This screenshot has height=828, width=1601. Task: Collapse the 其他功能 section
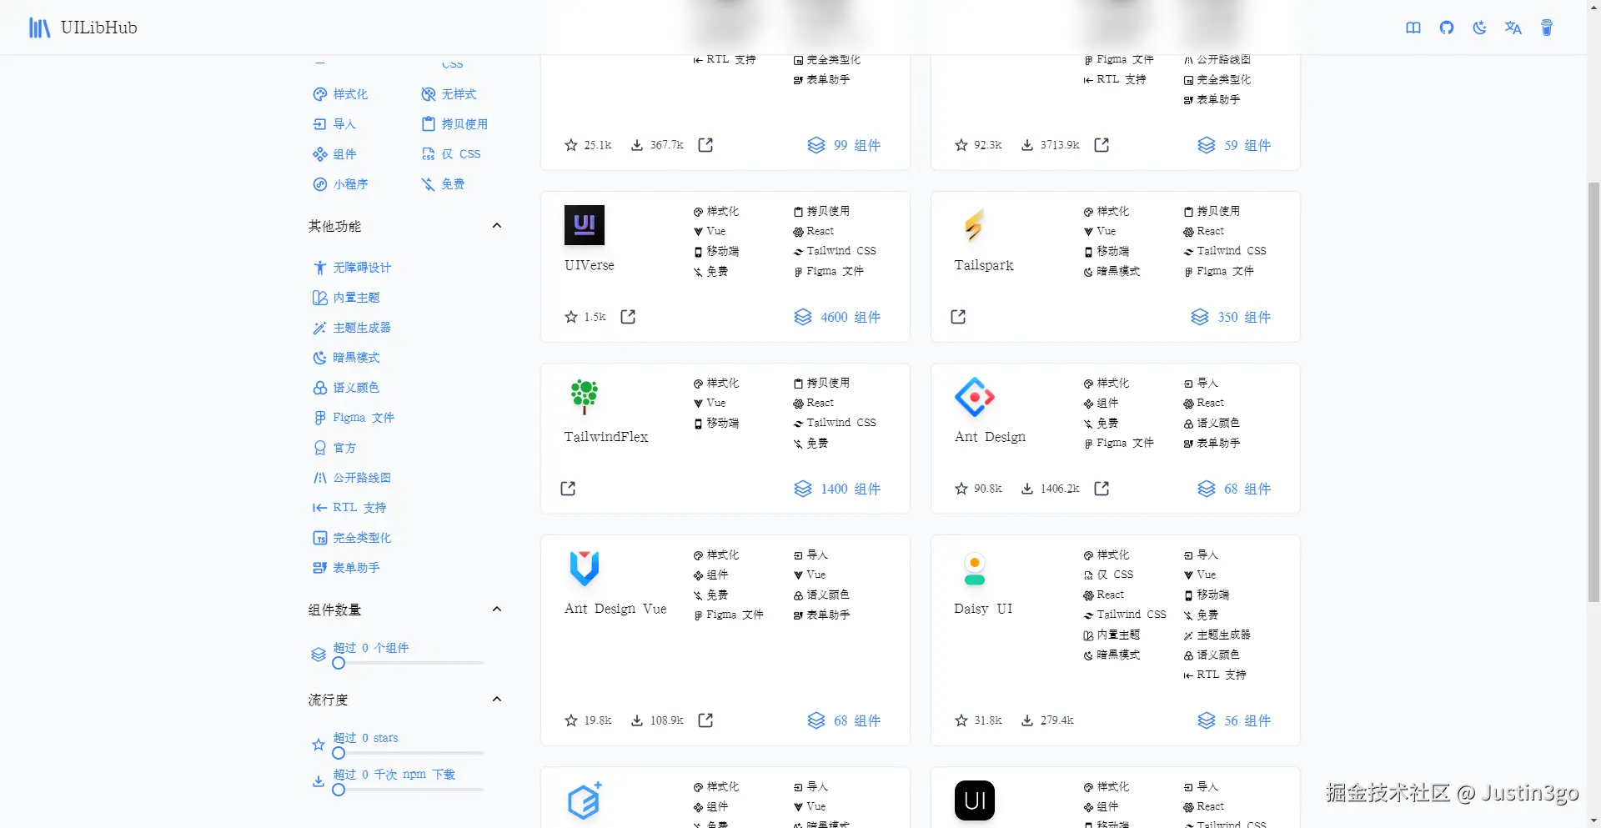click(x=497, y=226)
